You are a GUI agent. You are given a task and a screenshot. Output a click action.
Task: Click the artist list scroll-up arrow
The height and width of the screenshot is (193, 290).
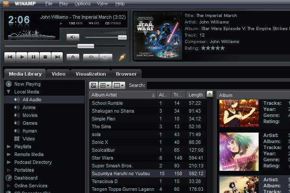point(209,94)
